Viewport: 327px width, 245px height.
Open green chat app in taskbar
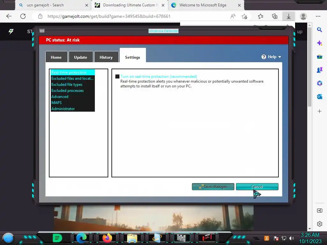pyautogui.click(x=57, y=238)
